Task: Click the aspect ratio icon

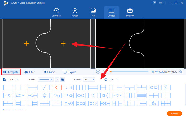Action: tap(5, 79)
